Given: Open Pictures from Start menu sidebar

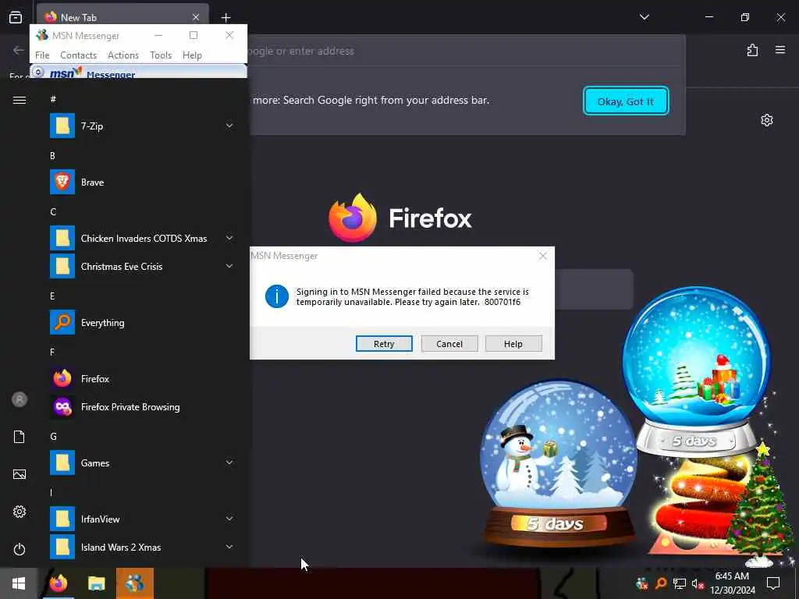Looking at the screenshot, I should click(x=20, y=474).
